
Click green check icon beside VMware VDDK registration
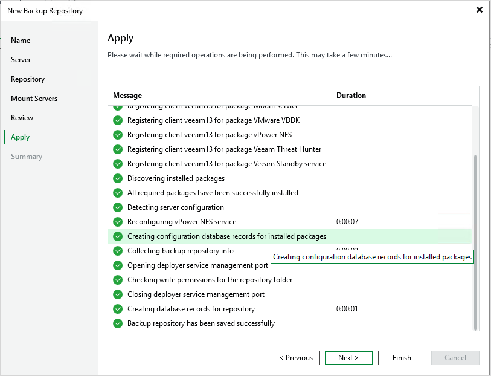pyautogui.click(x=118, y=120)
